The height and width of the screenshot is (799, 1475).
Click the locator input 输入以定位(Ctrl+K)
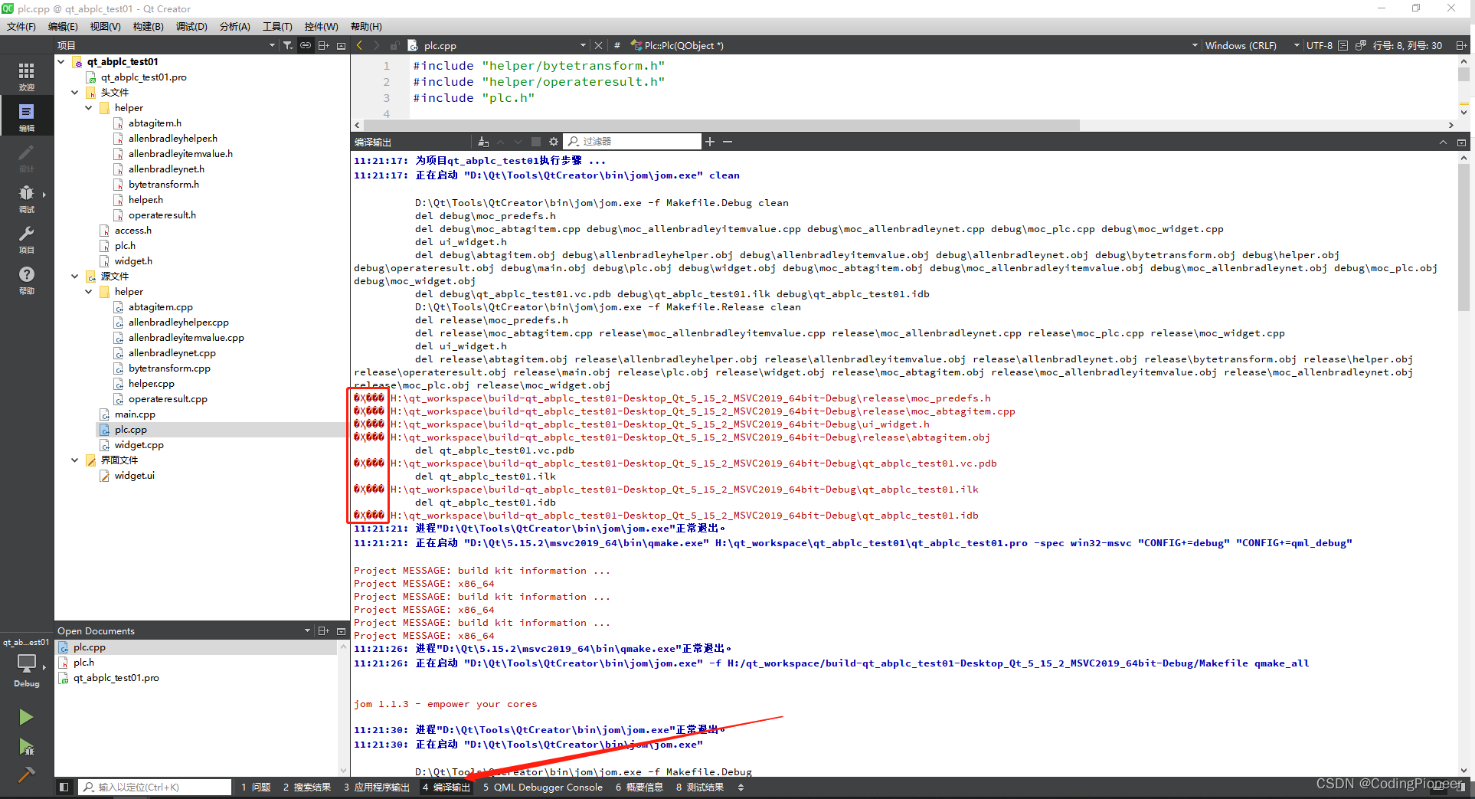pyautogui.click(x=155, y=788)
